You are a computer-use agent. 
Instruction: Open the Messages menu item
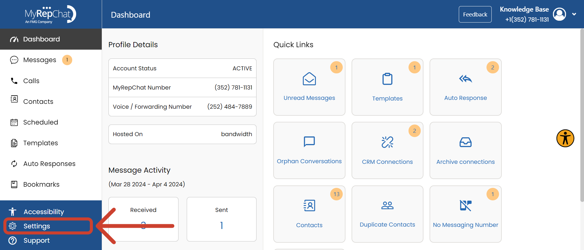coord(51,60)
